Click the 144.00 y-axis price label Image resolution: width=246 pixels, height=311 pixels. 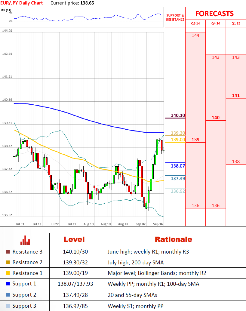tap(7, 31)
